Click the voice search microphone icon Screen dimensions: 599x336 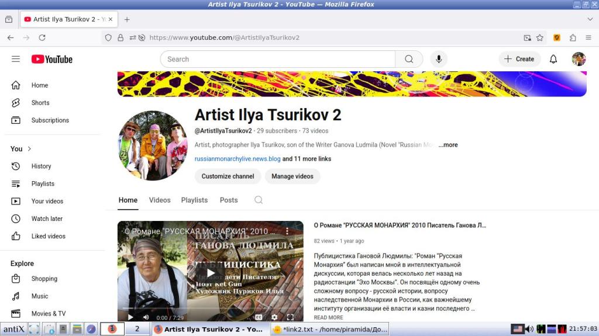point(438,59)
